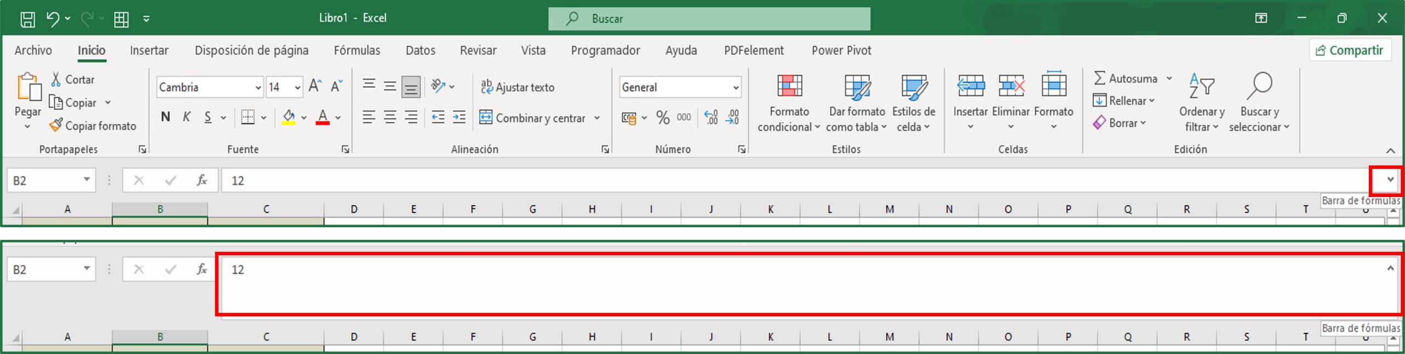Apply thousands separator (000) style
Screen dimensions: 1405x354
pyautogui.click(x=684, y=117)
